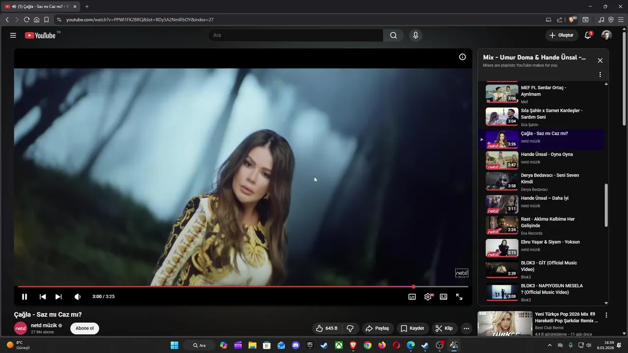Open the Xbox app in taskbar
This screenshot has height=353, width=628.
click(339, 345)
